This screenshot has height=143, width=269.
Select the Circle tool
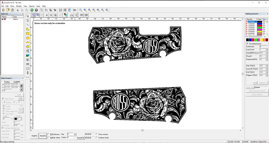point(28,38)
